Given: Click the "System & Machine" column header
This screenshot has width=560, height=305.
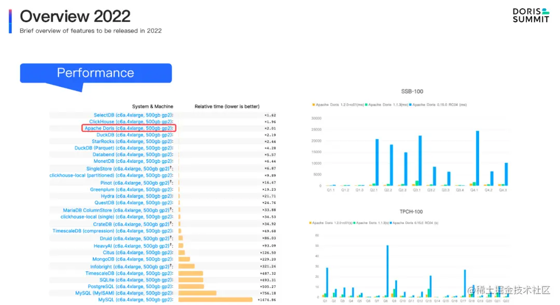Looking at the screenshot, I should 152,106.
